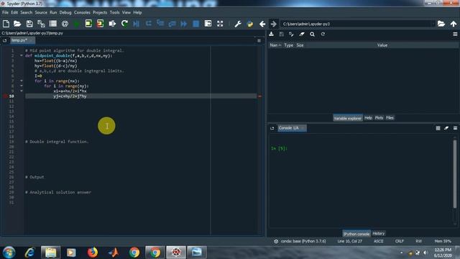Stop debugging with the blue square
Viewport: 460px width, 259px height.
tap(195, 24)
